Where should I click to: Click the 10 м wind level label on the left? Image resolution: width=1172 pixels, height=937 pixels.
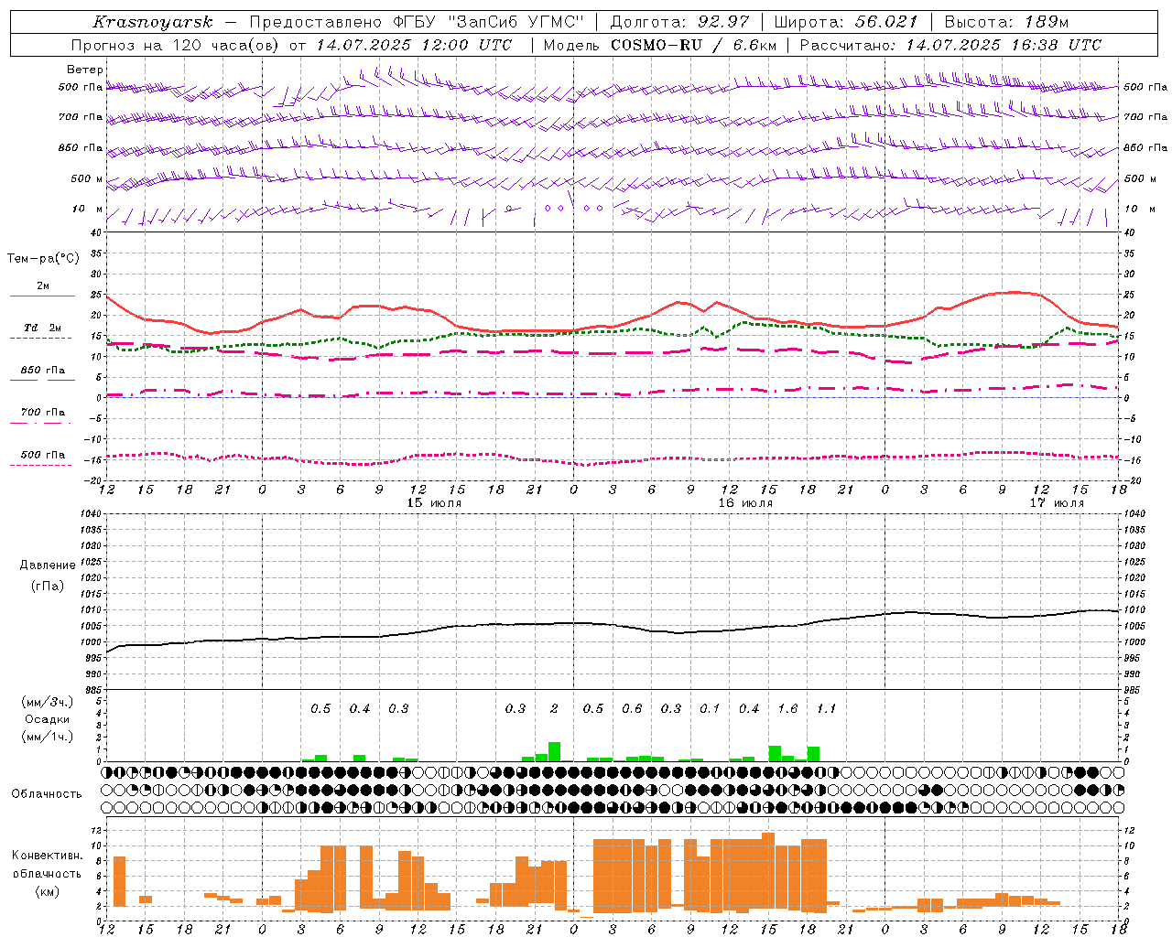tap(88, 209)
